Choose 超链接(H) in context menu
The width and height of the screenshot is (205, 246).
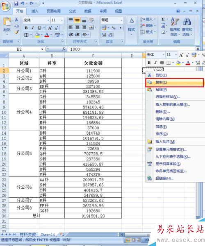175,178
